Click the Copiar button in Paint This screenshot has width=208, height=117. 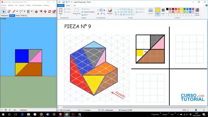[x=67, y=12]
